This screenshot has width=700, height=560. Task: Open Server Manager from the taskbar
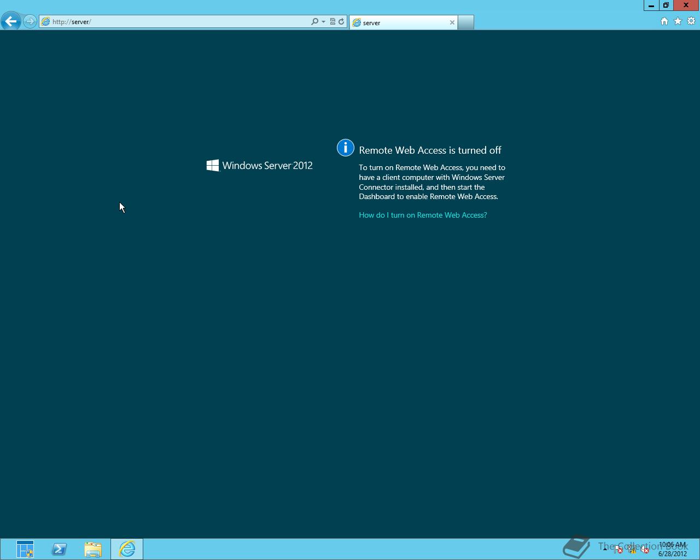[x=25, y=549]
